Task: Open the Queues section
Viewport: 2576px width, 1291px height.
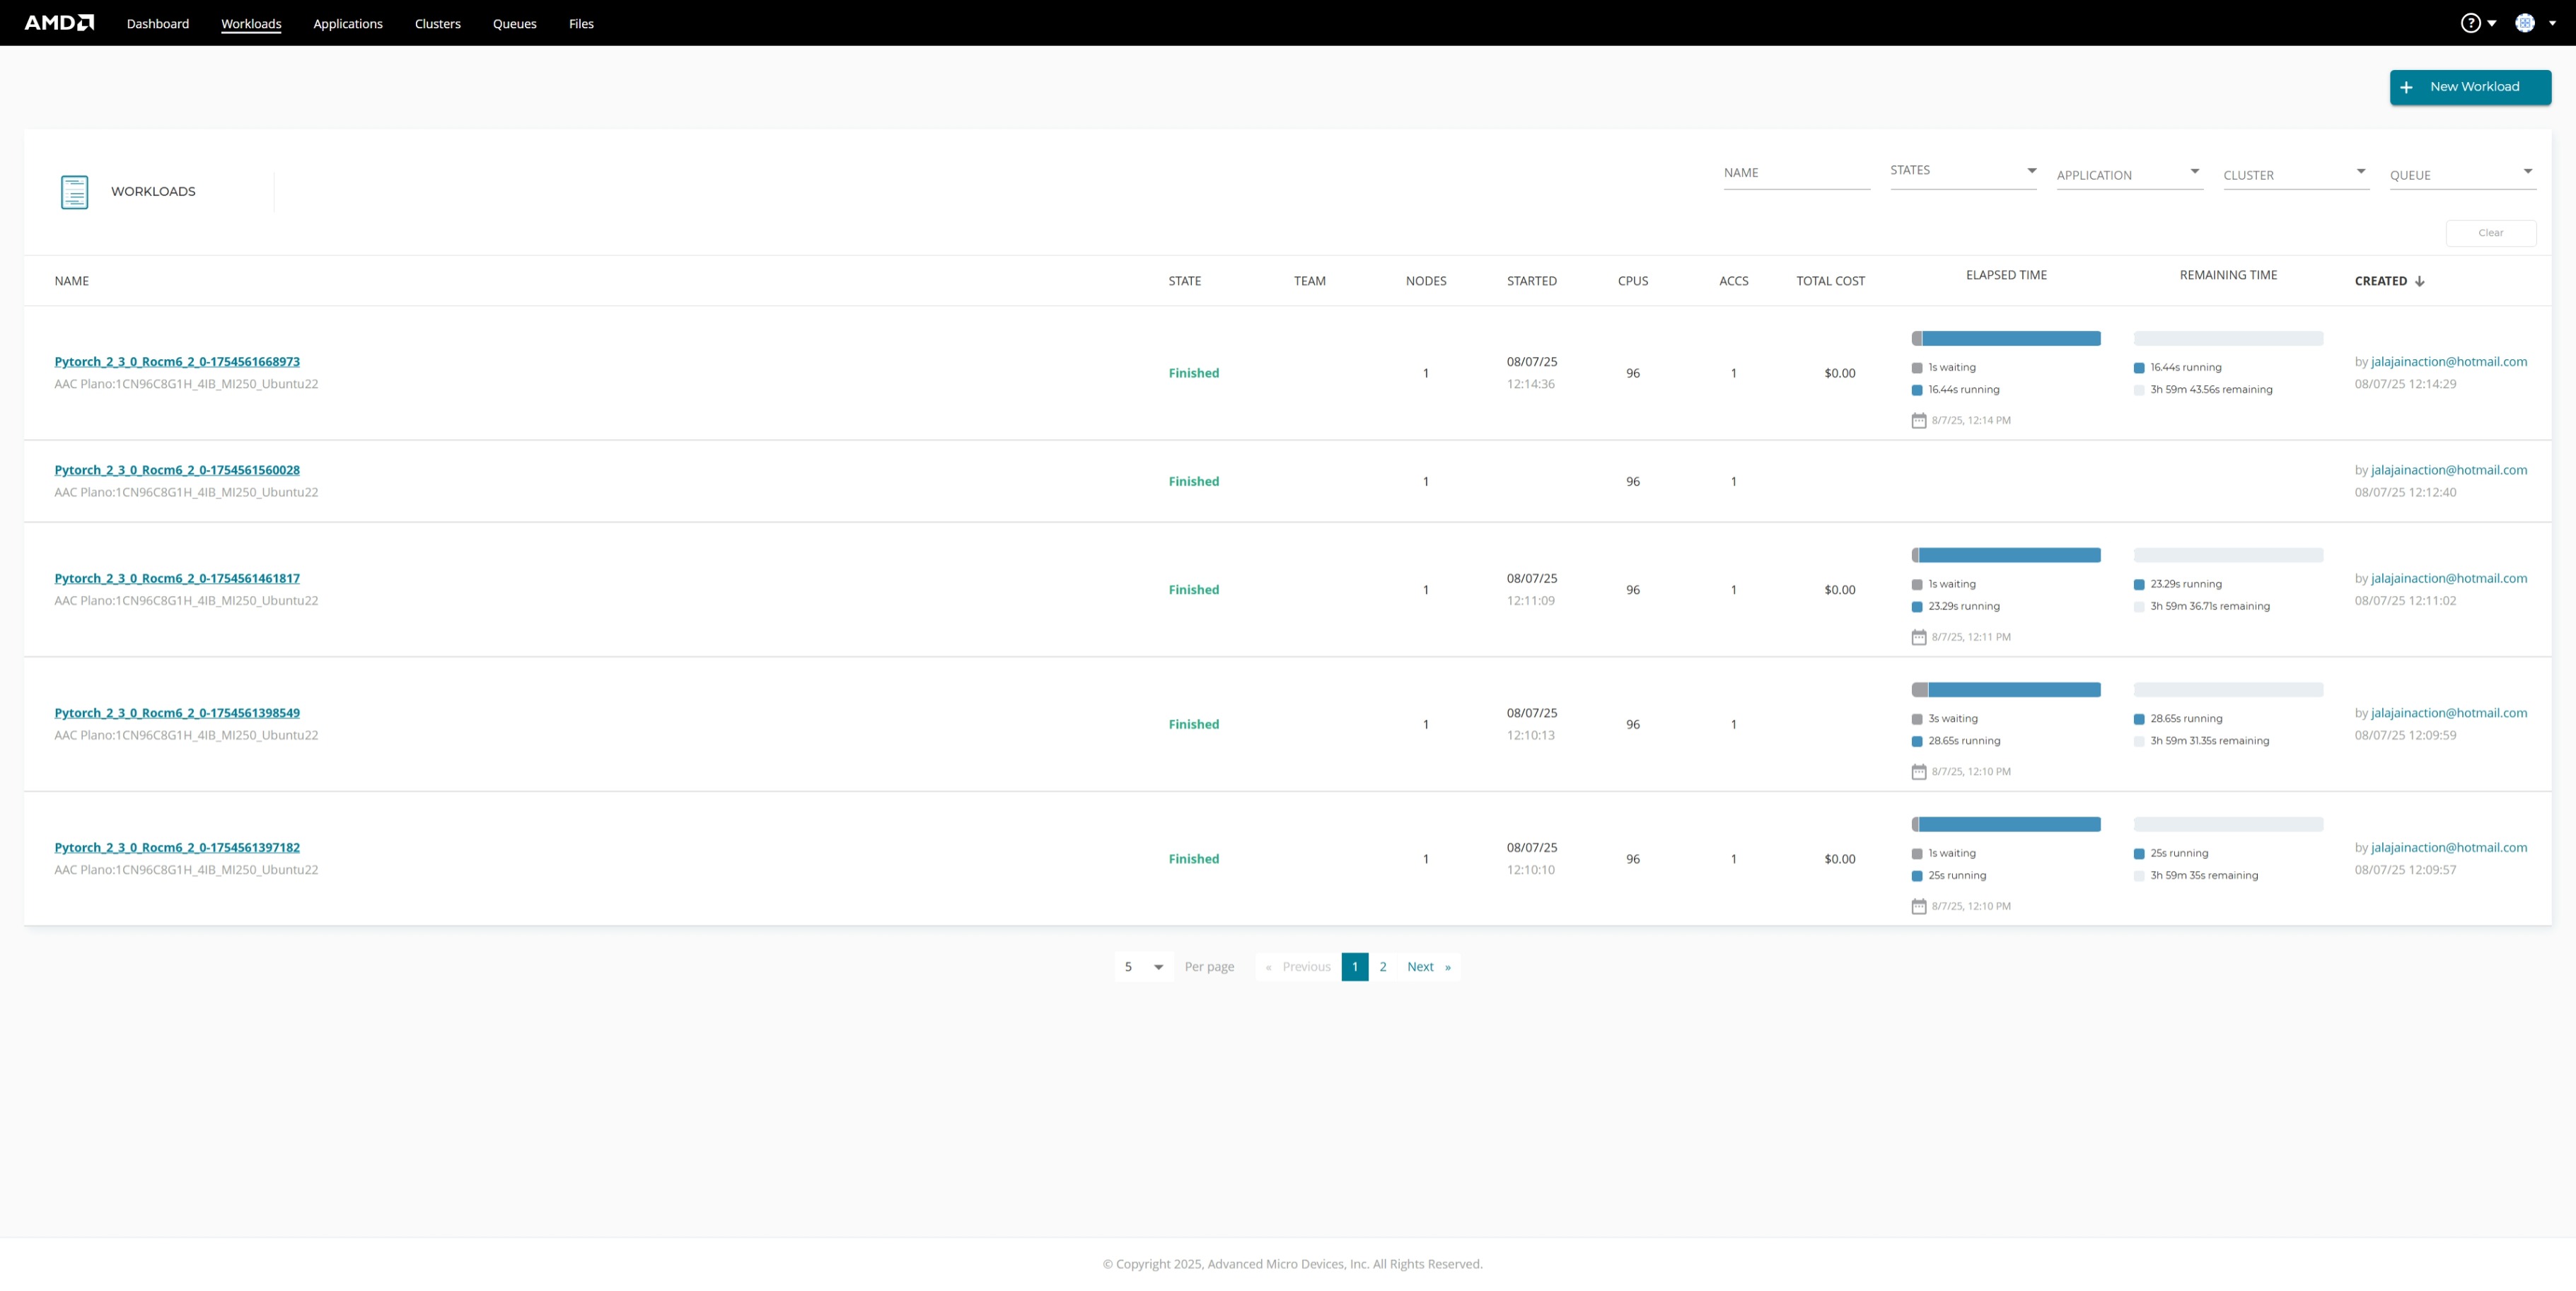Action: click(515, 24)
